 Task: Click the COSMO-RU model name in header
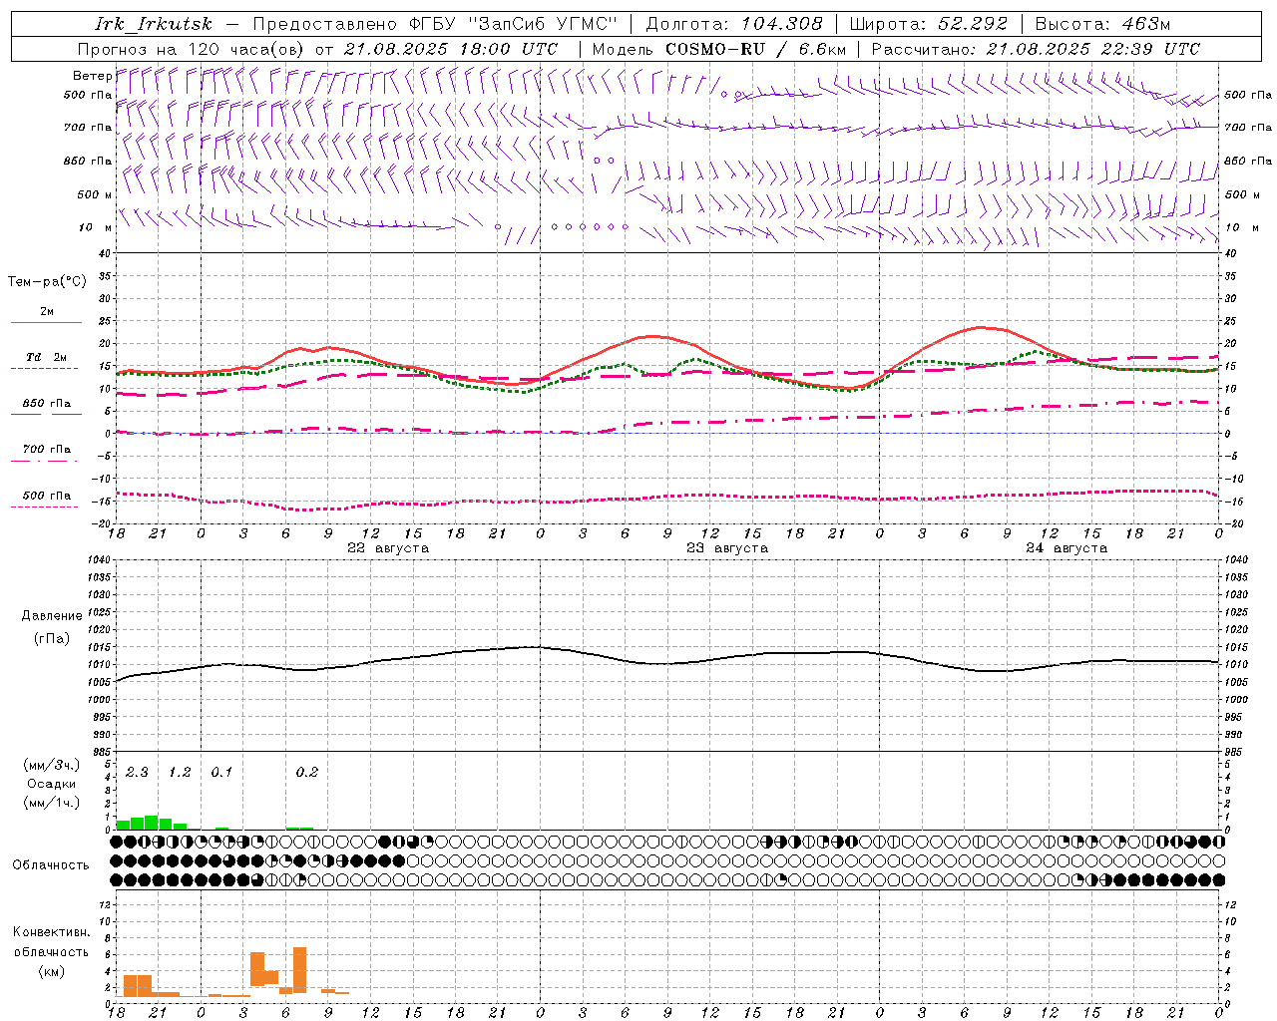715,49
